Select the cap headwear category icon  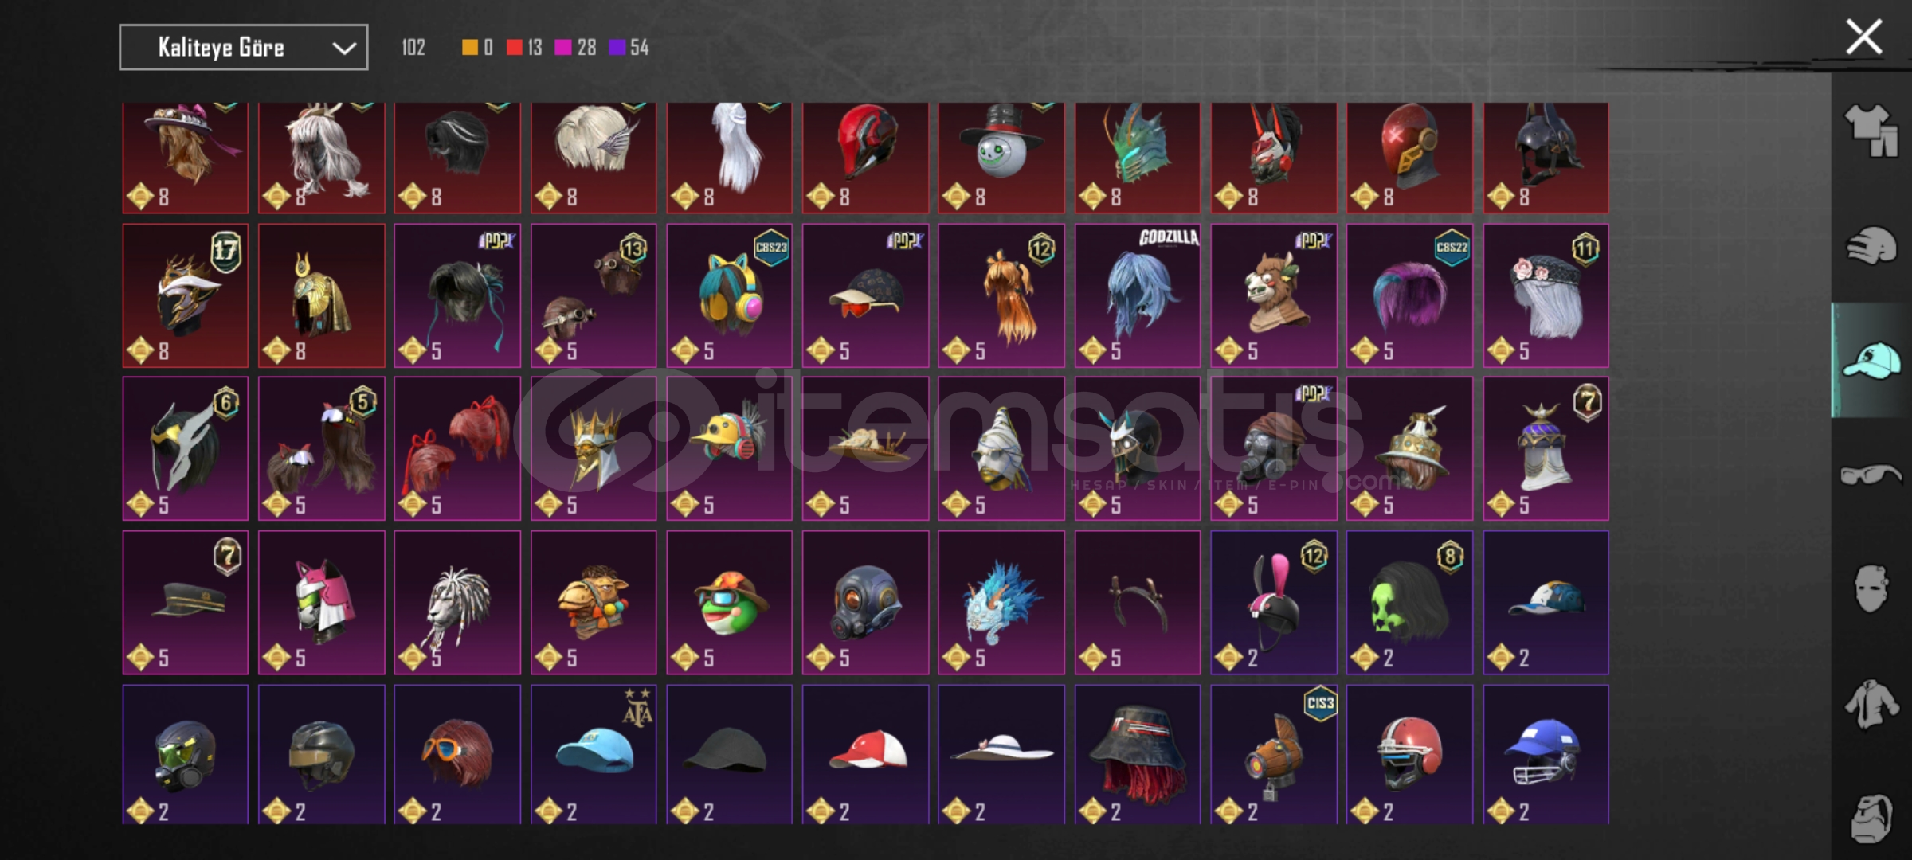coord(1871,361)
